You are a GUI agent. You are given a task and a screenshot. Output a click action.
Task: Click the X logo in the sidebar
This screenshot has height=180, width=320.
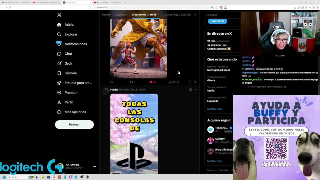tap(59, 15)
